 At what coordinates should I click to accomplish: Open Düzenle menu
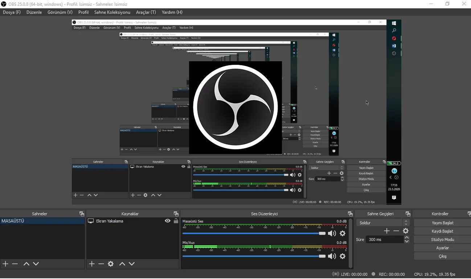pos(34,12)
